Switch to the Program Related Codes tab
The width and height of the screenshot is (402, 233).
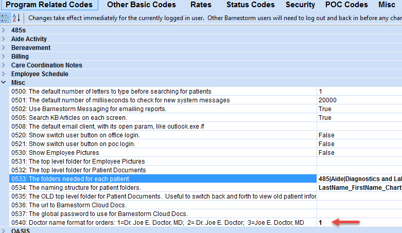point(49,5)
